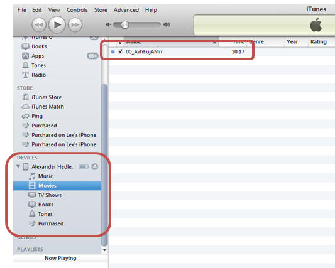Click the second Purchased on Lex's iPhone icon

coord(25,144)
